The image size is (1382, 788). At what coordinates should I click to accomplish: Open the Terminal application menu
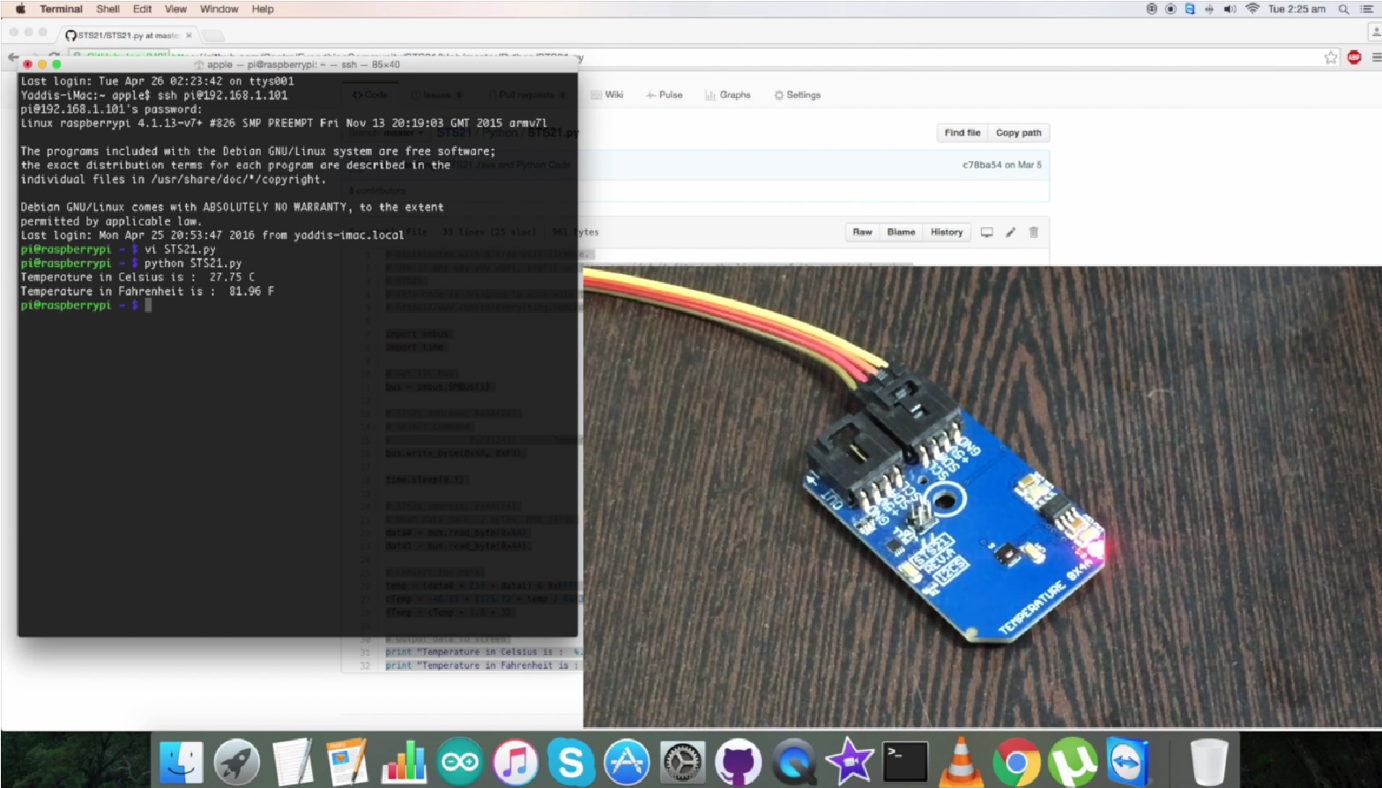[61, 9]
